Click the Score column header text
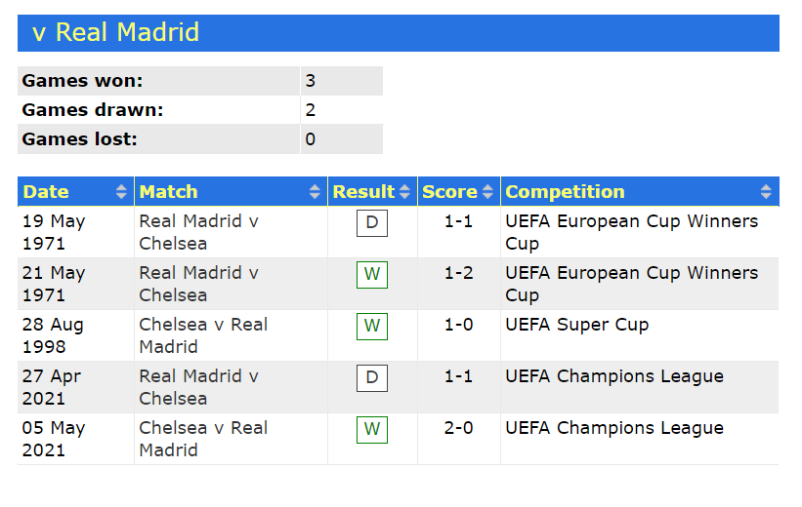The height and width of the screenshot is (507, 802). click(449, 192)
